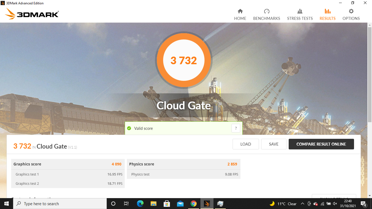Screen dimensions: 372x209
Task: Click the Graphics score value 4 090
Action: [117, 164]
